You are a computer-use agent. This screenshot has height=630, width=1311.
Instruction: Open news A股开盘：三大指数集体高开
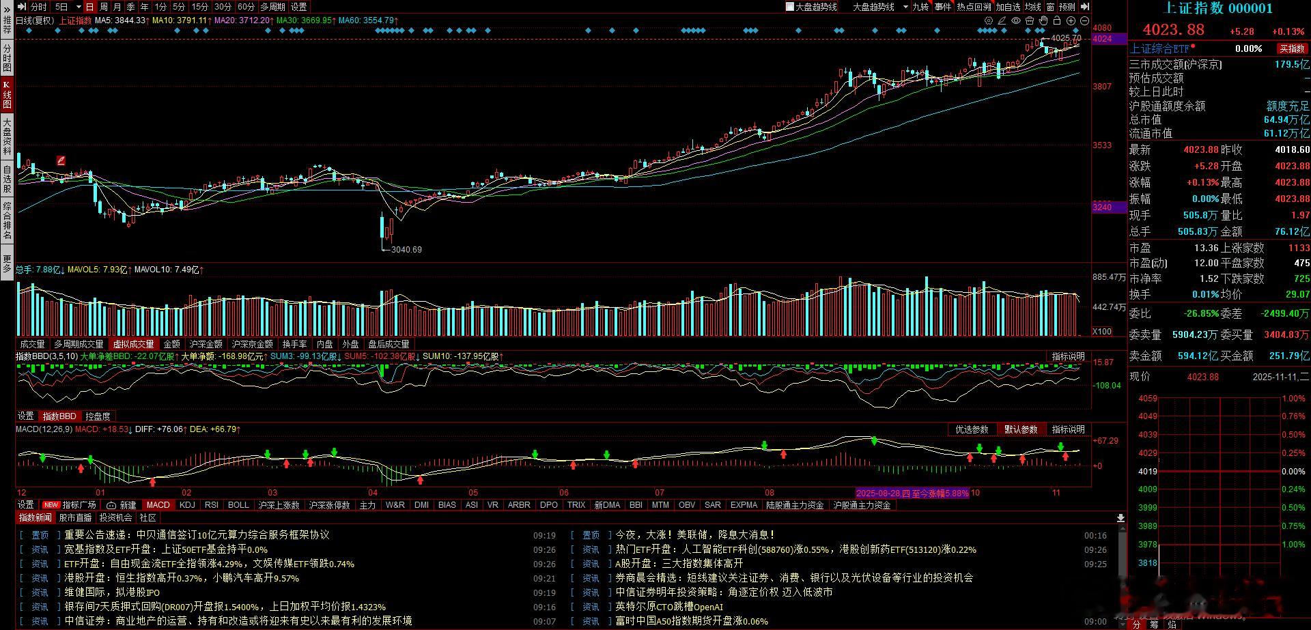click(x=679, y=564)
